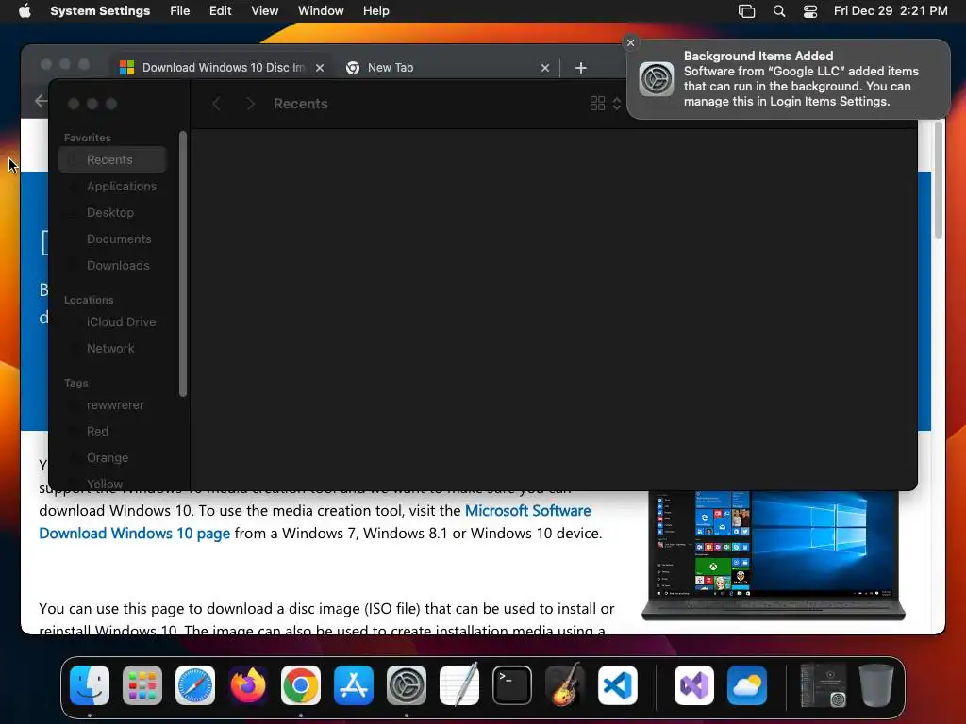This screenshot has height=724, width=966.
Task: Open the App Store dock icon
Action: click(x=354, y=685)
